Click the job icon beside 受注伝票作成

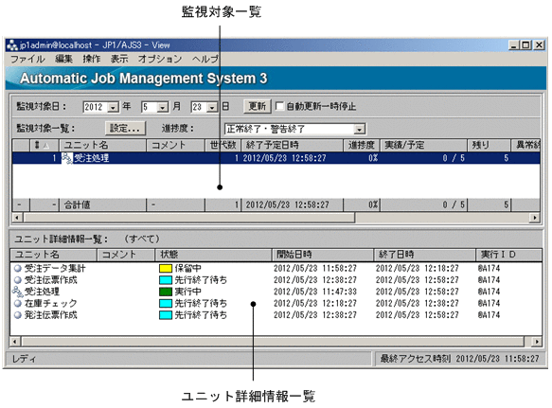[x=18, y=280]
